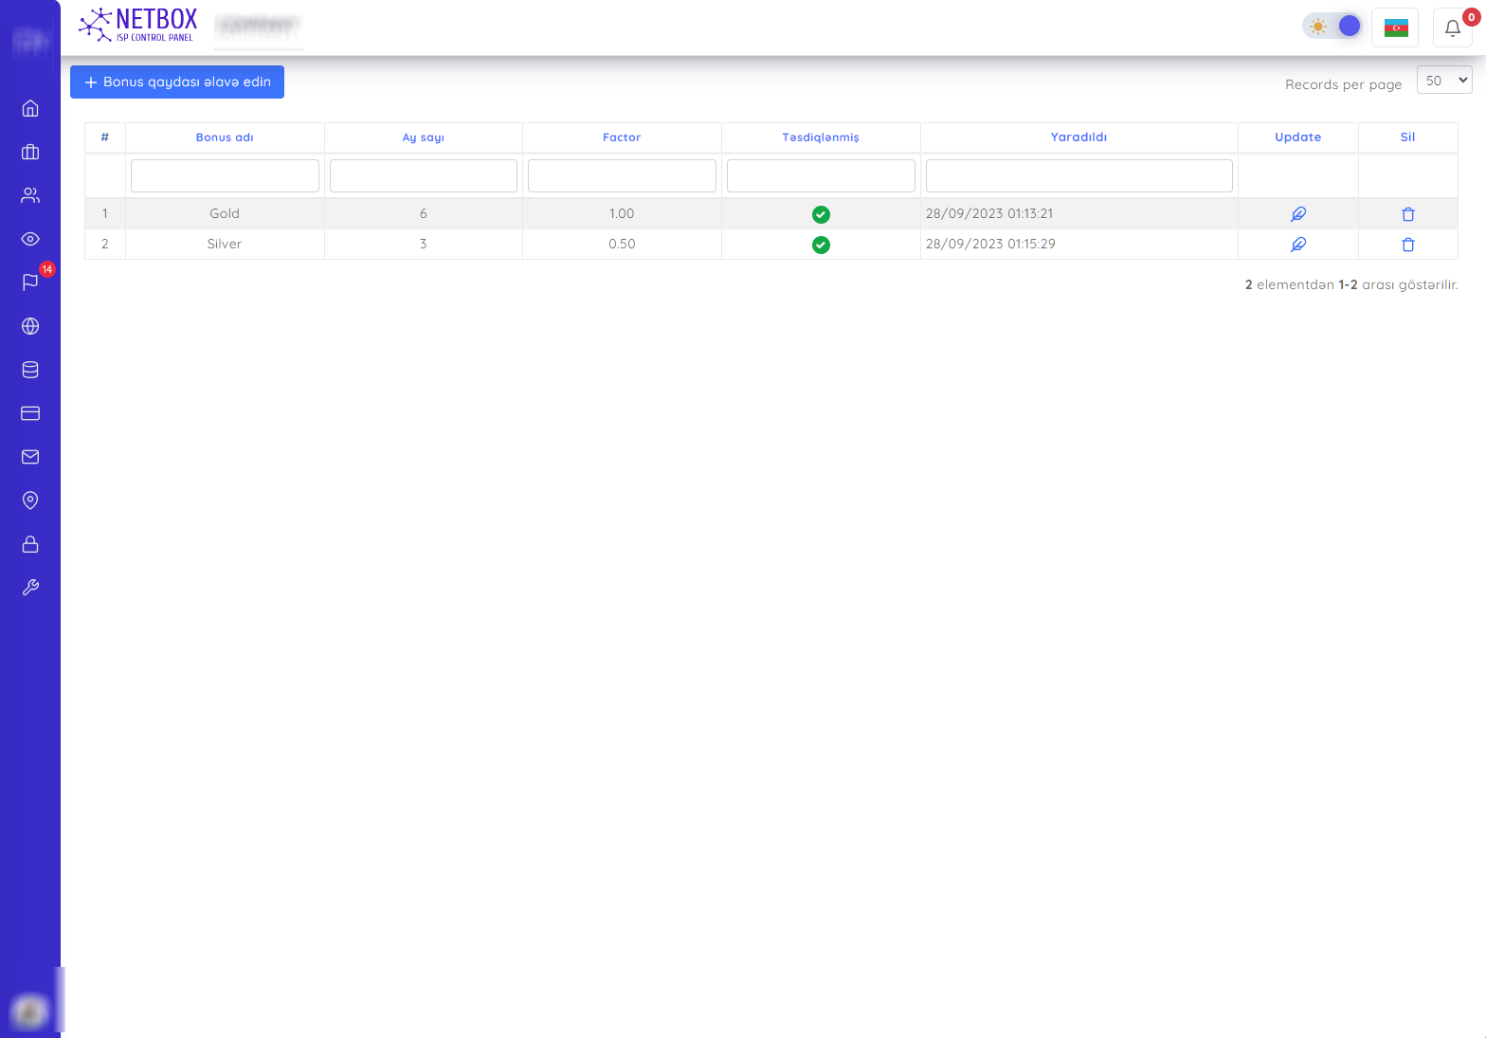Open the home icon in sidebar
The image size is (1486, 1038).
pyautogui.click(x=30, y=108)
